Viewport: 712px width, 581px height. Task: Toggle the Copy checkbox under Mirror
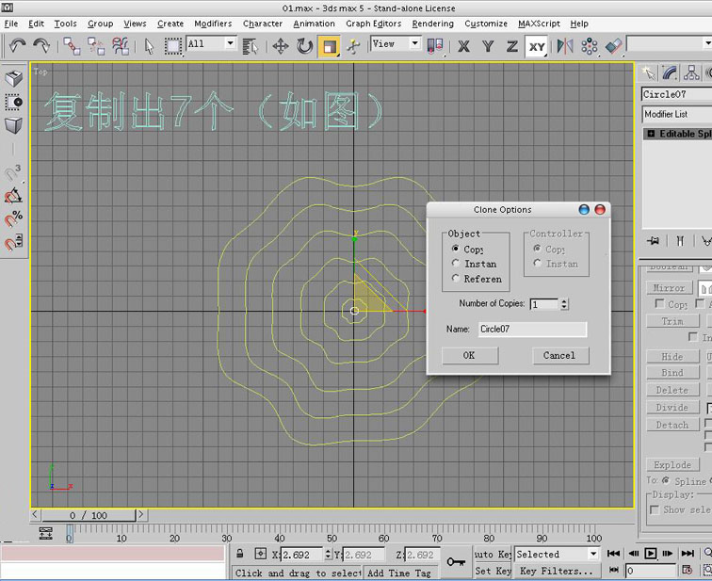tap(660, 303)
